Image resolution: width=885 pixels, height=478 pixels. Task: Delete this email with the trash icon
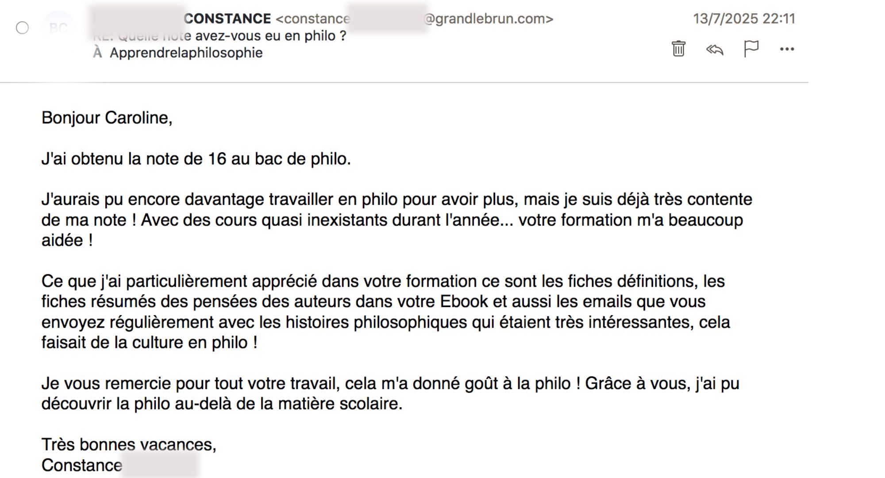[678, 49]
